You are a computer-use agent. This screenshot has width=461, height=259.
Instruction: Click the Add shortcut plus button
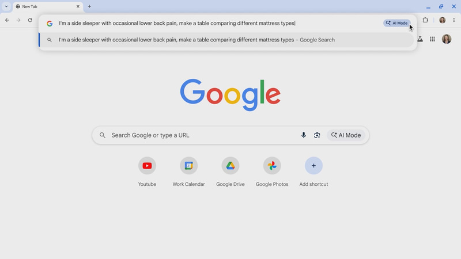pyautogui.click(x=313, y=166)
